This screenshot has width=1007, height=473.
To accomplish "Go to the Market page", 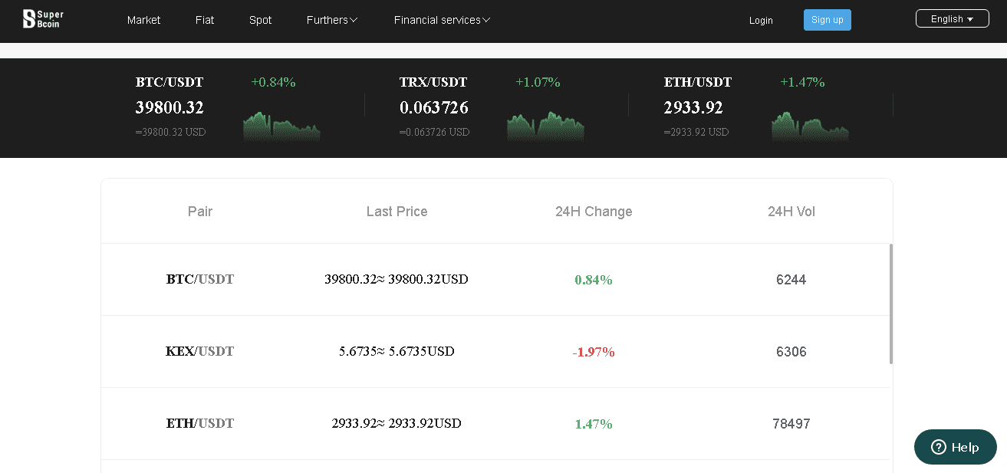I will 143,20.
